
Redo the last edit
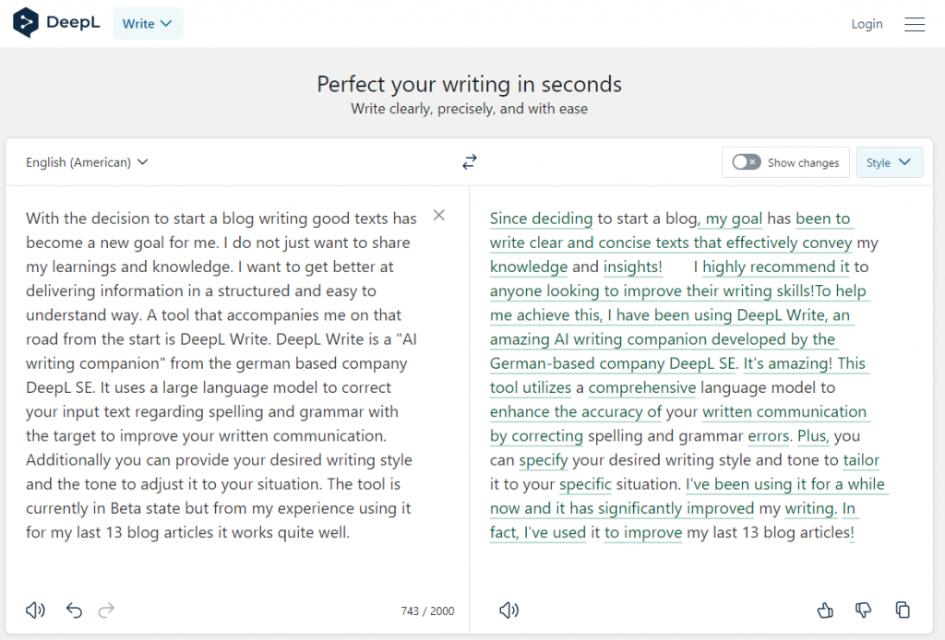(106, 610)
